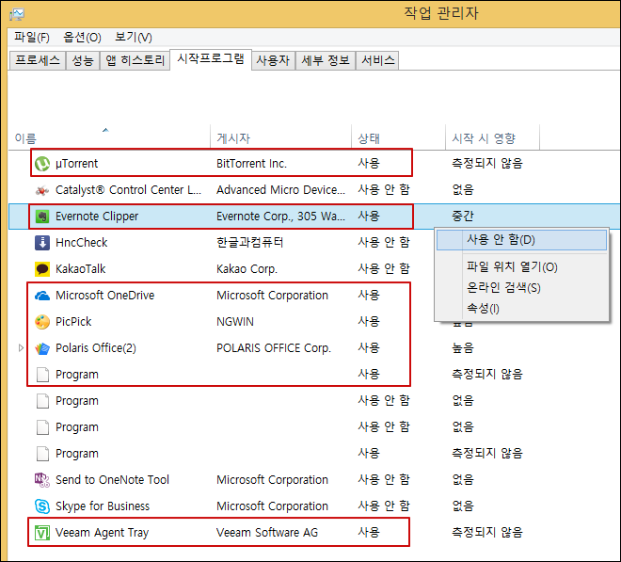Switch to the 성능 tab
Screen dimensions: 621x562
point(83,60)
